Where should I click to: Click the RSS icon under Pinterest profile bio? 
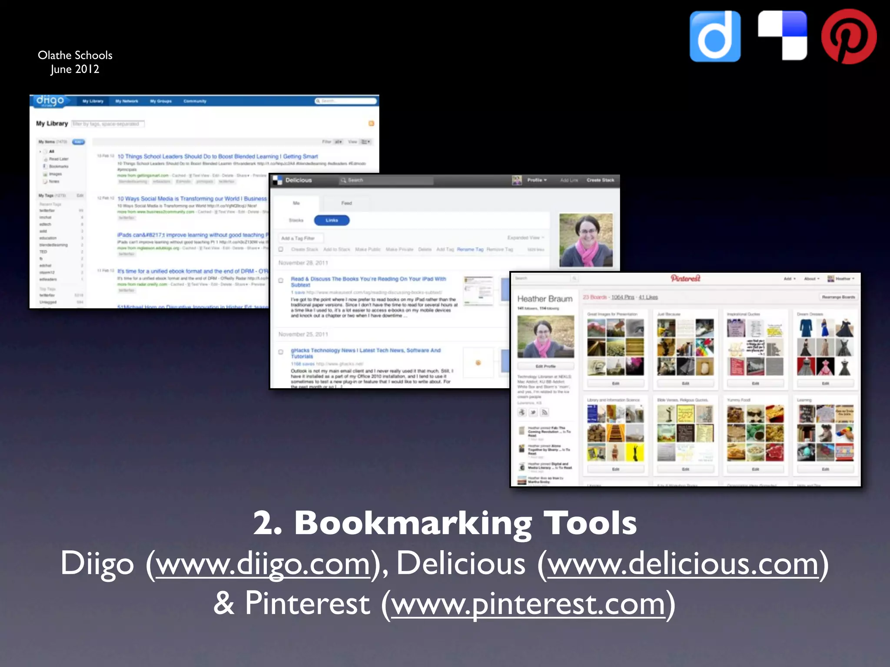[545, 412]
